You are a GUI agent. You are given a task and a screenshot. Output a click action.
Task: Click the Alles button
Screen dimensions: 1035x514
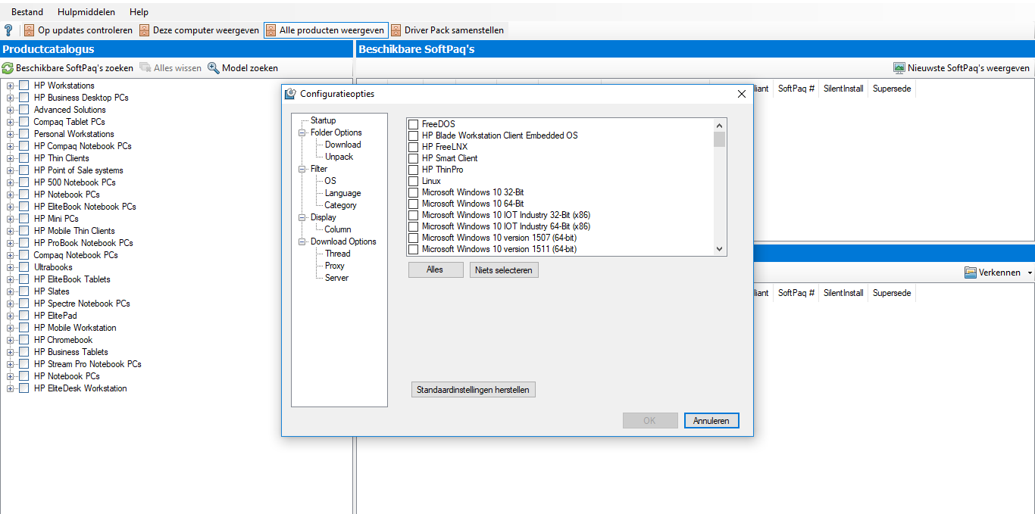[436, 269]
